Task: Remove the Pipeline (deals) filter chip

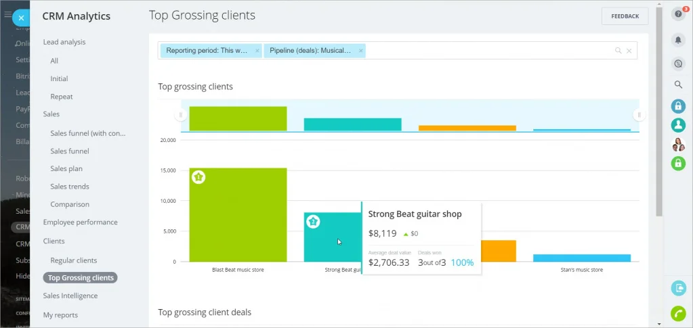Action: [x=361, y=51]
